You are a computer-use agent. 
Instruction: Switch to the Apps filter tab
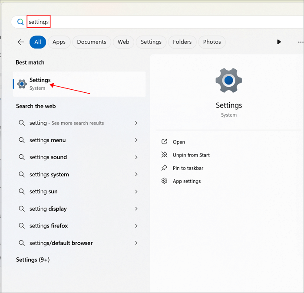pyautogui.click(x=59, y=42)
